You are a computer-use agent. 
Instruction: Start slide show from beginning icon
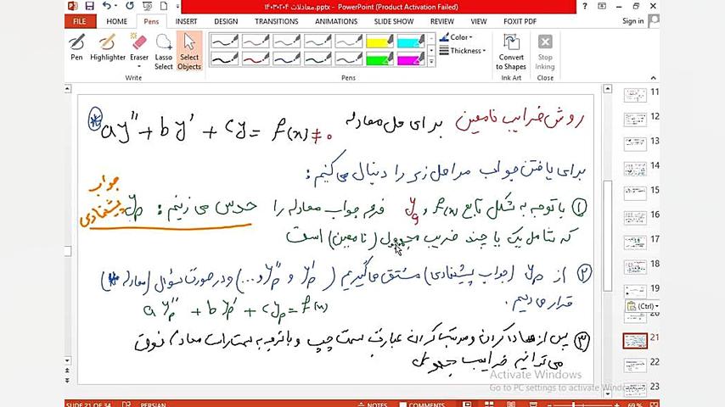tap(147, 6)
